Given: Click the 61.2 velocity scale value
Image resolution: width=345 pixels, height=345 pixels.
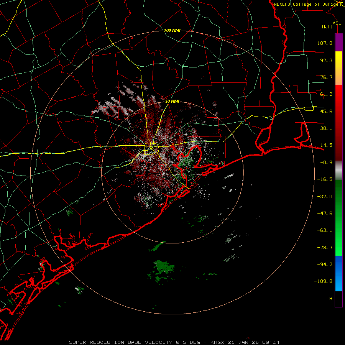Looking at the screenshot, I should click(326, 94).
